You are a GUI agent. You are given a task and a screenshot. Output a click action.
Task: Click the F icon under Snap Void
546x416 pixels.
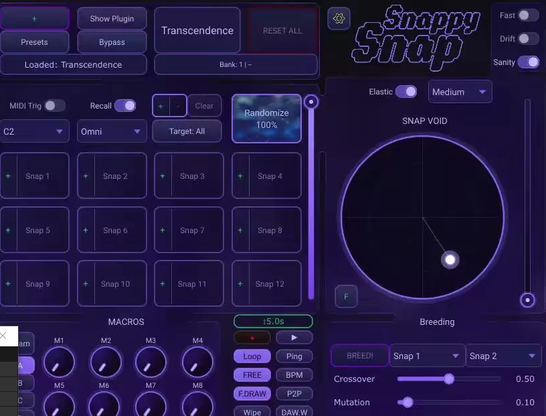[346, 296]
